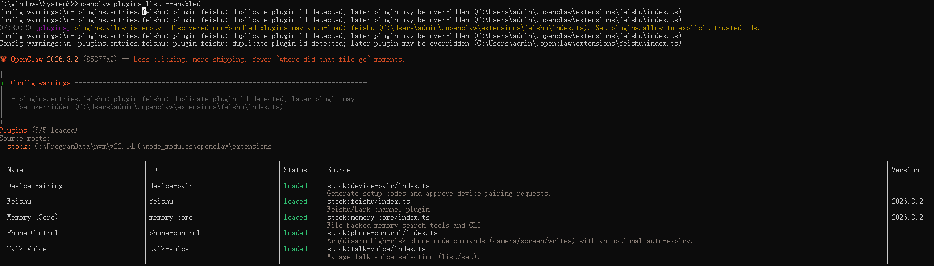Click the 'phone-control' ID cell
The width and height of the screenshot is (934, 266).
[x=175, y=233]
